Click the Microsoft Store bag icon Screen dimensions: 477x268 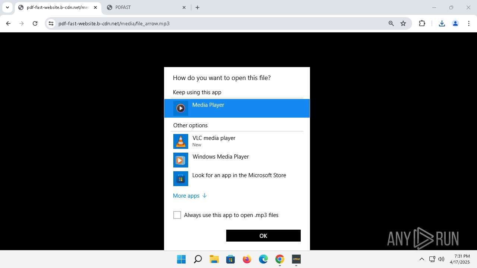(181, 179)
